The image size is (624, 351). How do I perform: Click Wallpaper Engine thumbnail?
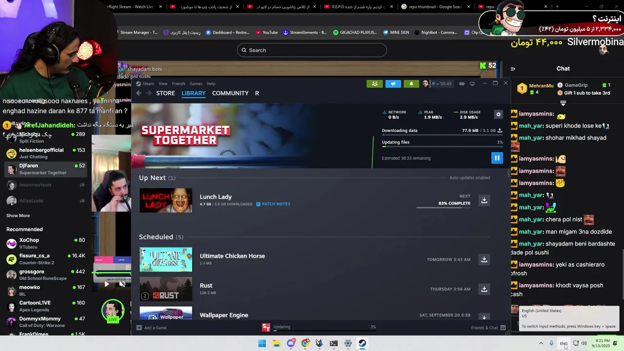pyautogui.click(x=166, y=313)
